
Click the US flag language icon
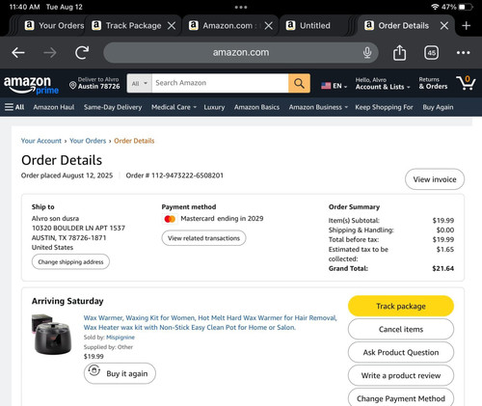[326, 86]
